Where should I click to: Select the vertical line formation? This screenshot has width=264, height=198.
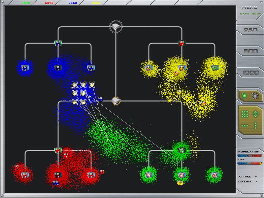tap(255, 126)
